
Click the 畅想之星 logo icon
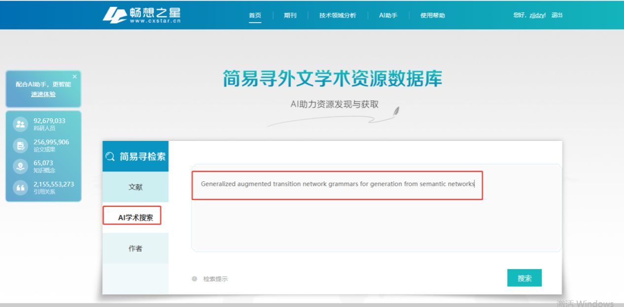[114, 15]
